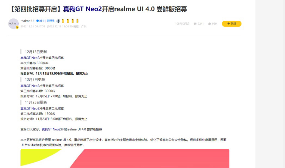Click the first yellow phone badge after the hexagon medal
The image size is (285, 168).
(x=63, y=21)
